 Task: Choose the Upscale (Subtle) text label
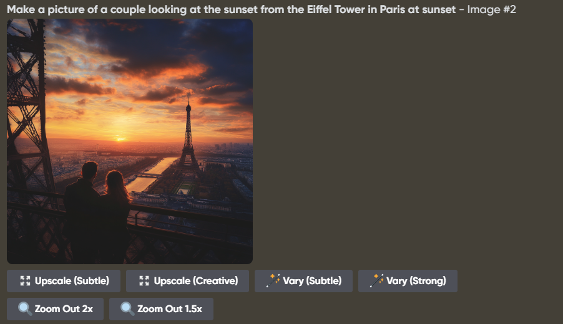(72, 280)
